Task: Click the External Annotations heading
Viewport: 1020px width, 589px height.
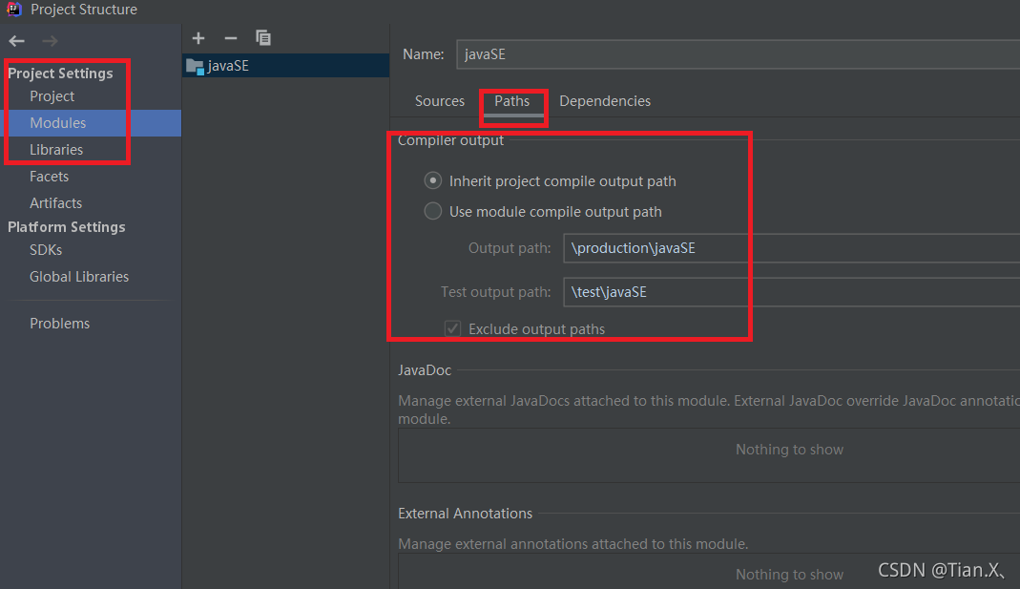Action: click(465, 514)
